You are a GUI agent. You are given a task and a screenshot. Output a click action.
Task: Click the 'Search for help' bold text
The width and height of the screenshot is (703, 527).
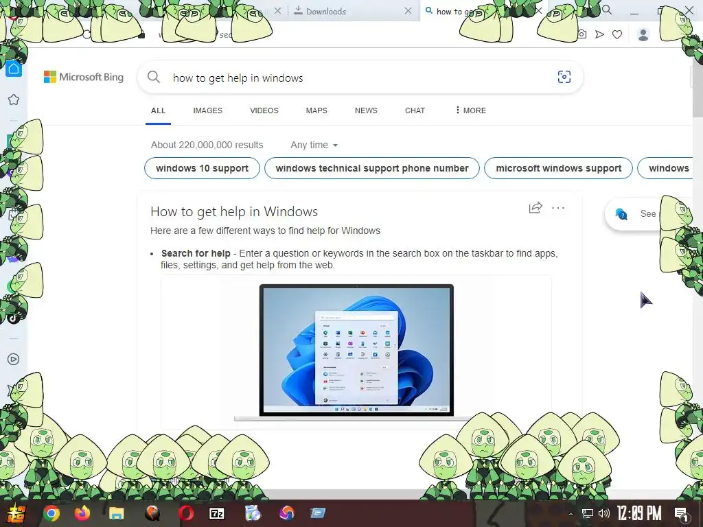196,253
